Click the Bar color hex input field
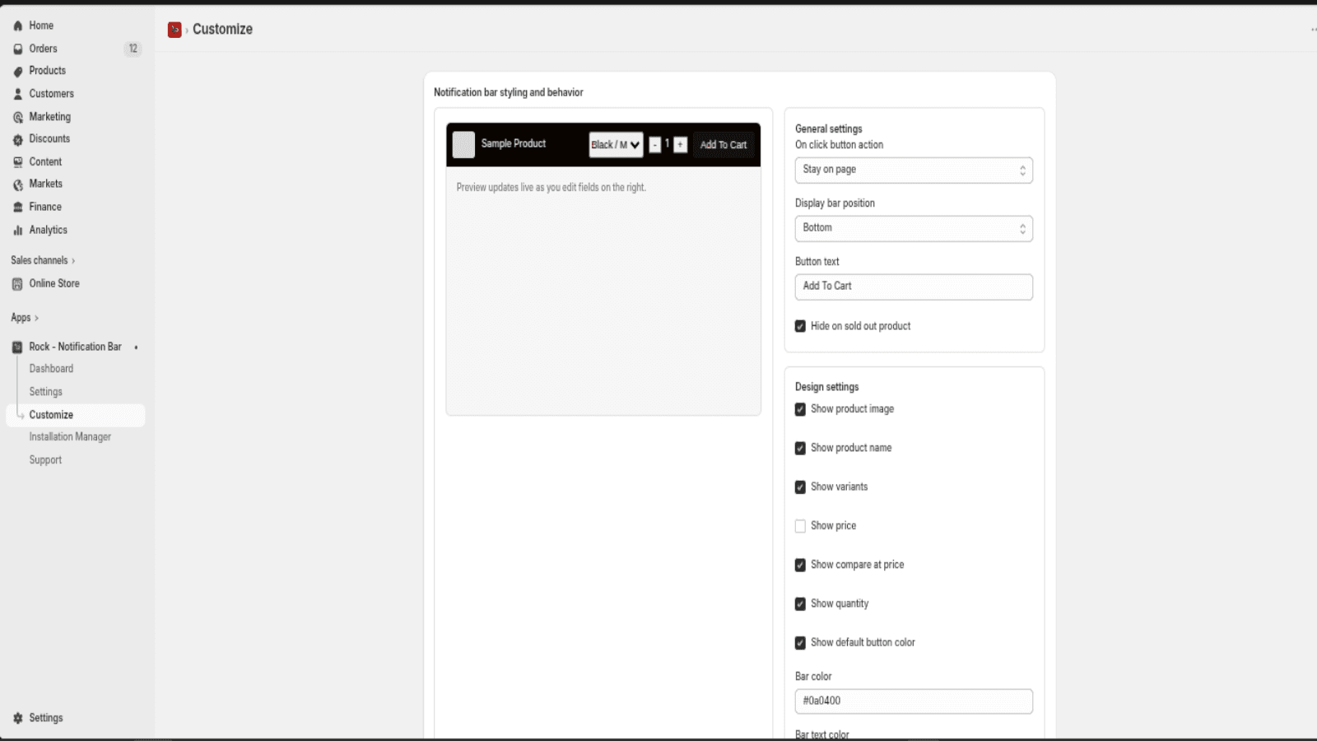This screenshot has width=1317, height=741. [914, 702]
